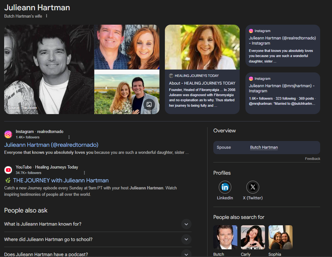
Task: Open the black-and-white photo from The Acorn
Action: pos(49,70)
